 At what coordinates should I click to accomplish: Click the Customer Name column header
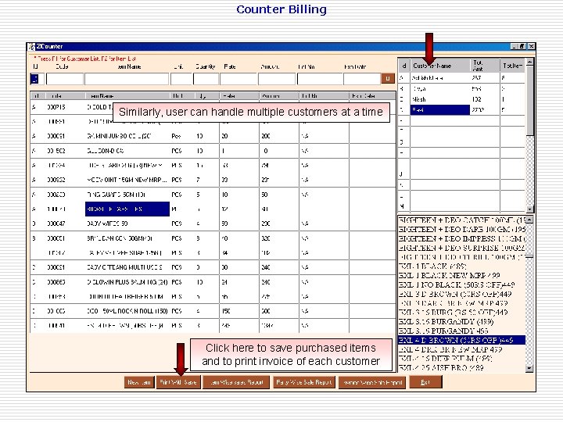click(440, 66)
